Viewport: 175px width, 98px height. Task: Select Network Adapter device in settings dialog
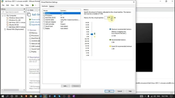click(x=62, y=22)
